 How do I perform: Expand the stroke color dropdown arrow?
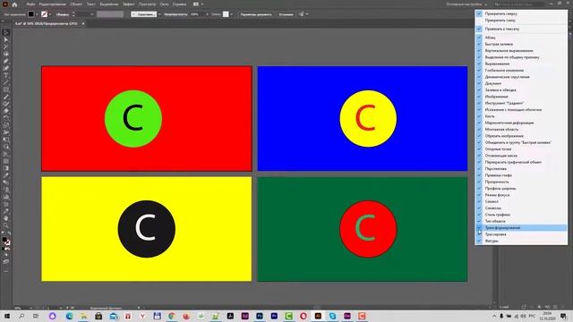pyautogui.click(x=50, y=14)
